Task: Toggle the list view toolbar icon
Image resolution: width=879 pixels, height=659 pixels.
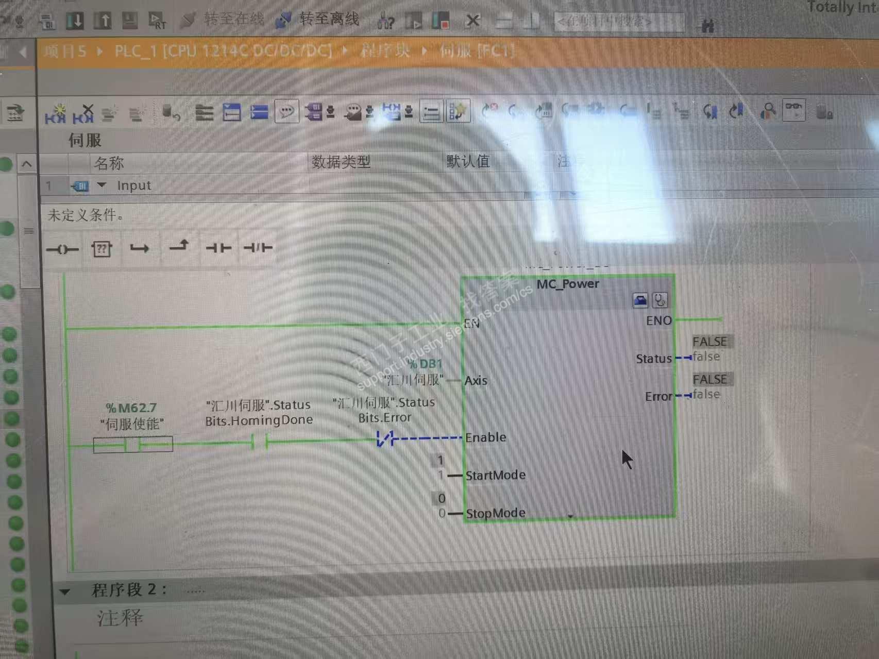Action: [431, 111]
